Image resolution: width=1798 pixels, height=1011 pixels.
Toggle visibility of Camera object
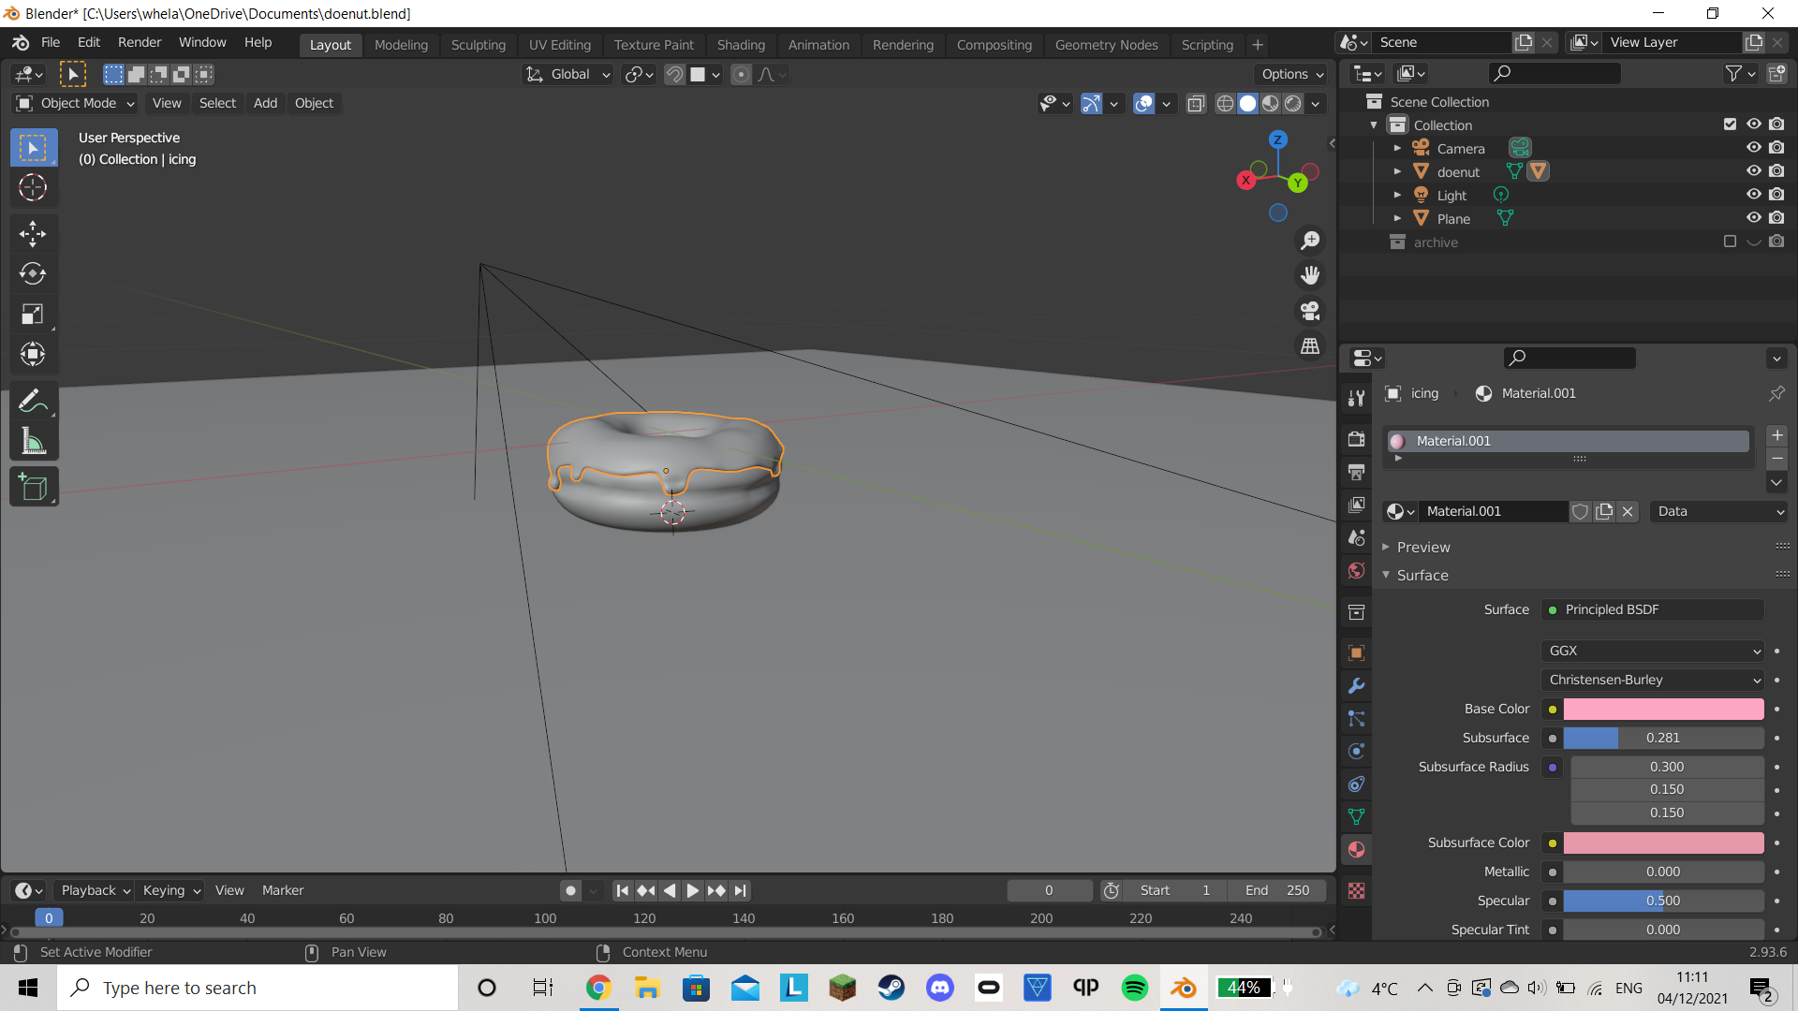pyautogui.click(x=1754, y=147)
